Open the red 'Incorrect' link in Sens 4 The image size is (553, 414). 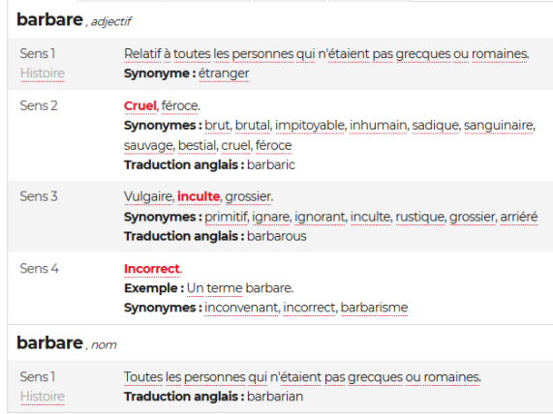[152, 269]
